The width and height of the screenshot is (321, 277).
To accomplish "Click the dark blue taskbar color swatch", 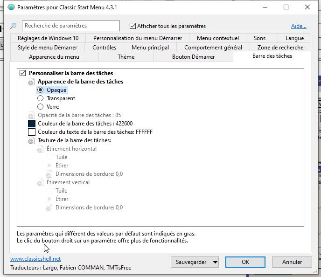I will pyautogui.click(x=32, y=124).
